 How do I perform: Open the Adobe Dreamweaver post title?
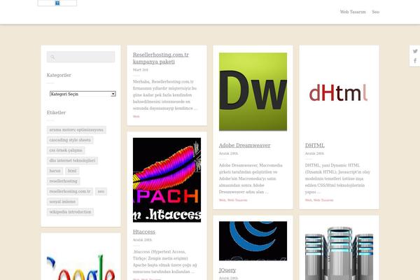click(244, 146)
